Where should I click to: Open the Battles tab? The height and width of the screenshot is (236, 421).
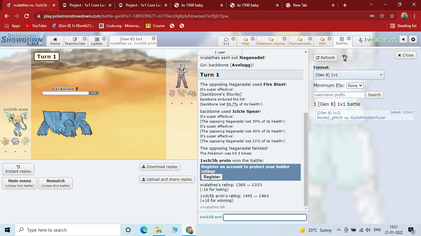pyautogui.click(x=342, y=41)
